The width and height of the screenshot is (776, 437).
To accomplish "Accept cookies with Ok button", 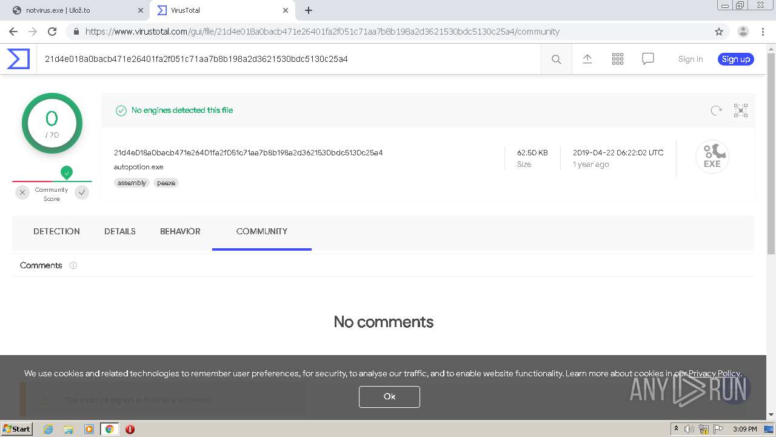I will pyautogui.click(x=389, y=396).
